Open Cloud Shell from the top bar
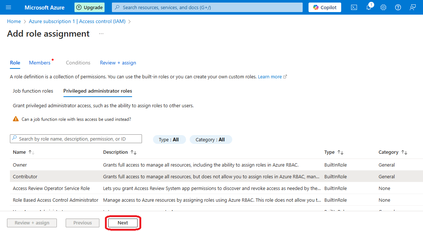423x231 pixels. (354, 7)
